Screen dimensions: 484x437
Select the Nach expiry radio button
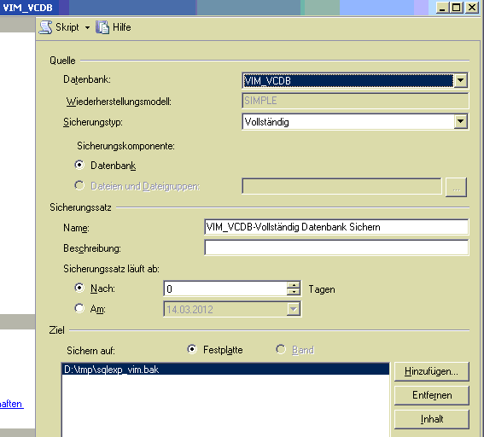coord(79,288)
